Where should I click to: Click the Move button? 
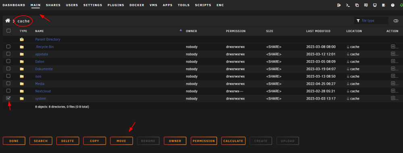pos(121,141)
